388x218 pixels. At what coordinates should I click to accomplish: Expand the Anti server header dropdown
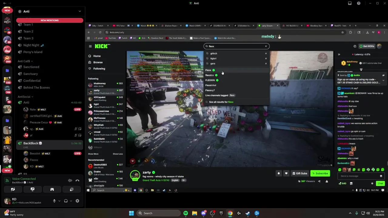[x=80, y=11]
